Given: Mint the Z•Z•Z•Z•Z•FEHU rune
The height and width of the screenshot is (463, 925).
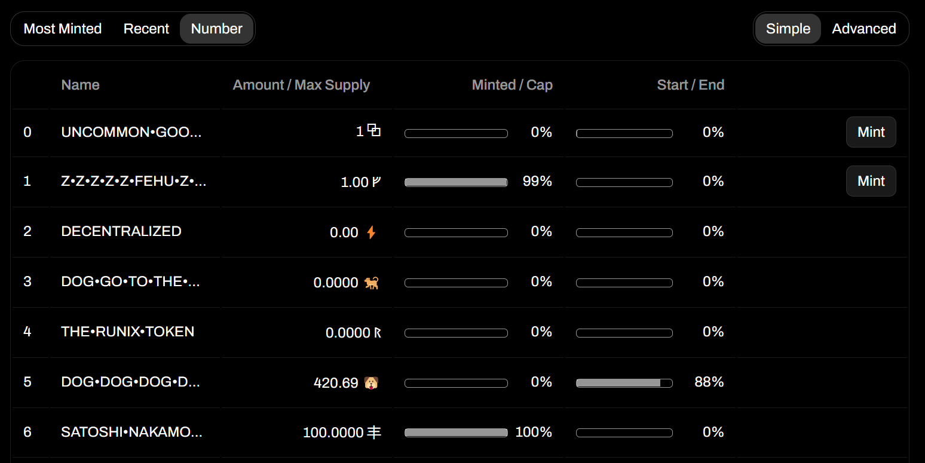Looking at the screenshot, I should tap(871, 181).
